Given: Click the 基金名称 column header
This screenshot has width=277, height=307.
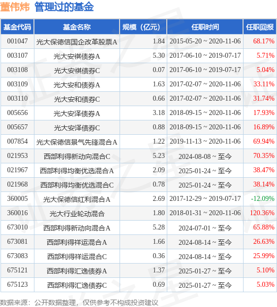Looking at the screenshot, I should (77, 27).
